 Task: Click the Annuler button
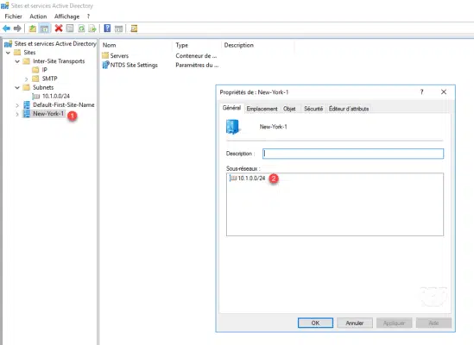pyautogui.click(x=355, y=323)
